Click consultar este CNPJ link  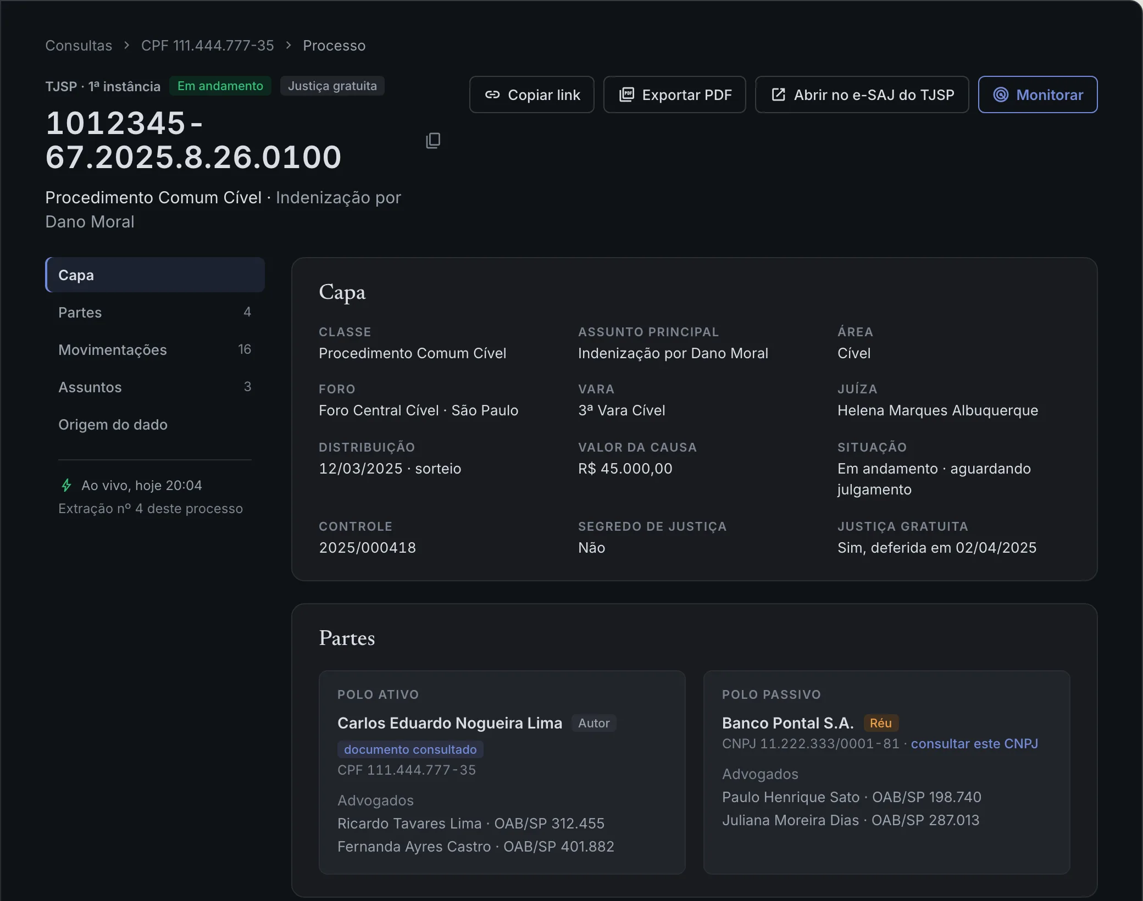[x=974, y=743]
